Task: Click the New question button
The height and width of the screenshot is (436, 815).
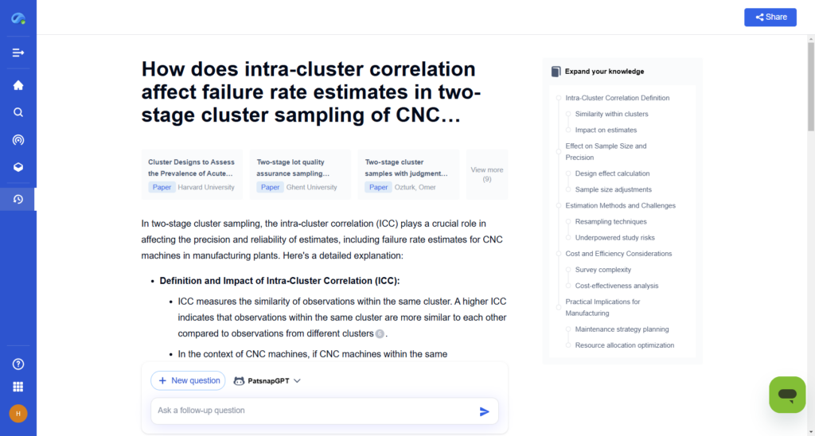Action: [189, 380]
